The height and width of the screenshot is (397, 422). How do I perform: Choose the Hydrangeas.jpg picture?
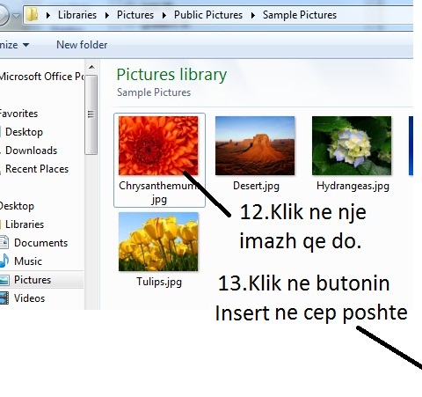point(352,145)
